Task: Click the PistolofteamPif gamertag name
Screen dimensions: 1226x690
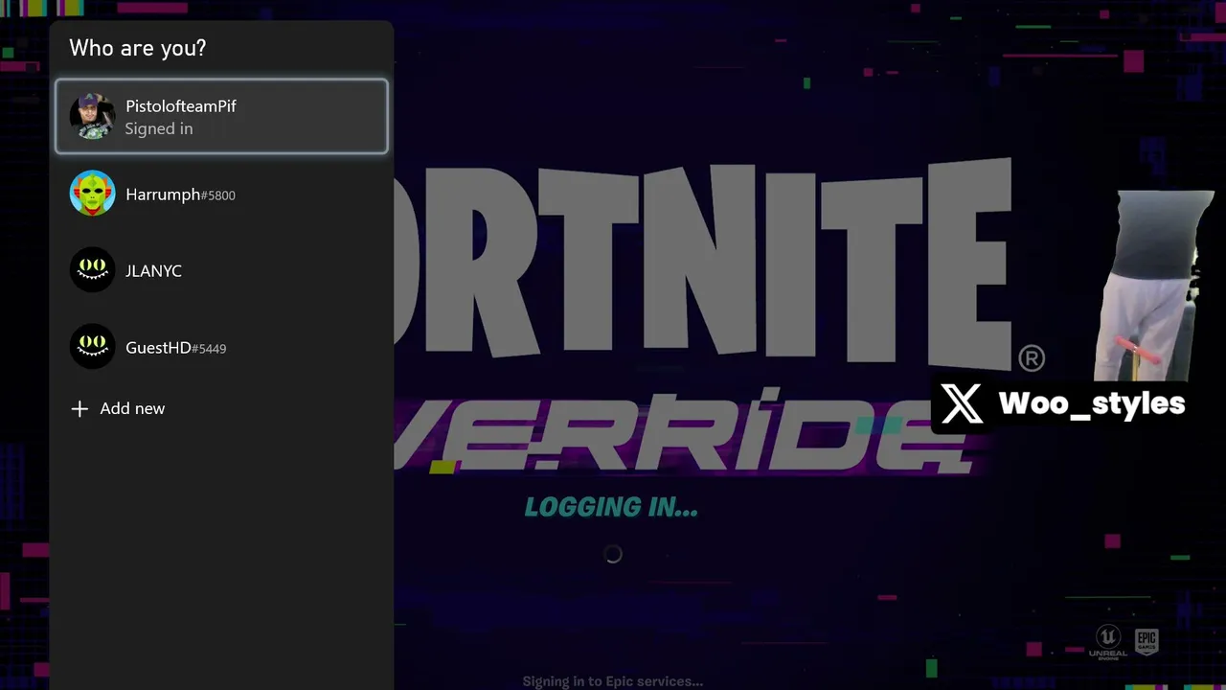Action: click(x=181, y=106)
